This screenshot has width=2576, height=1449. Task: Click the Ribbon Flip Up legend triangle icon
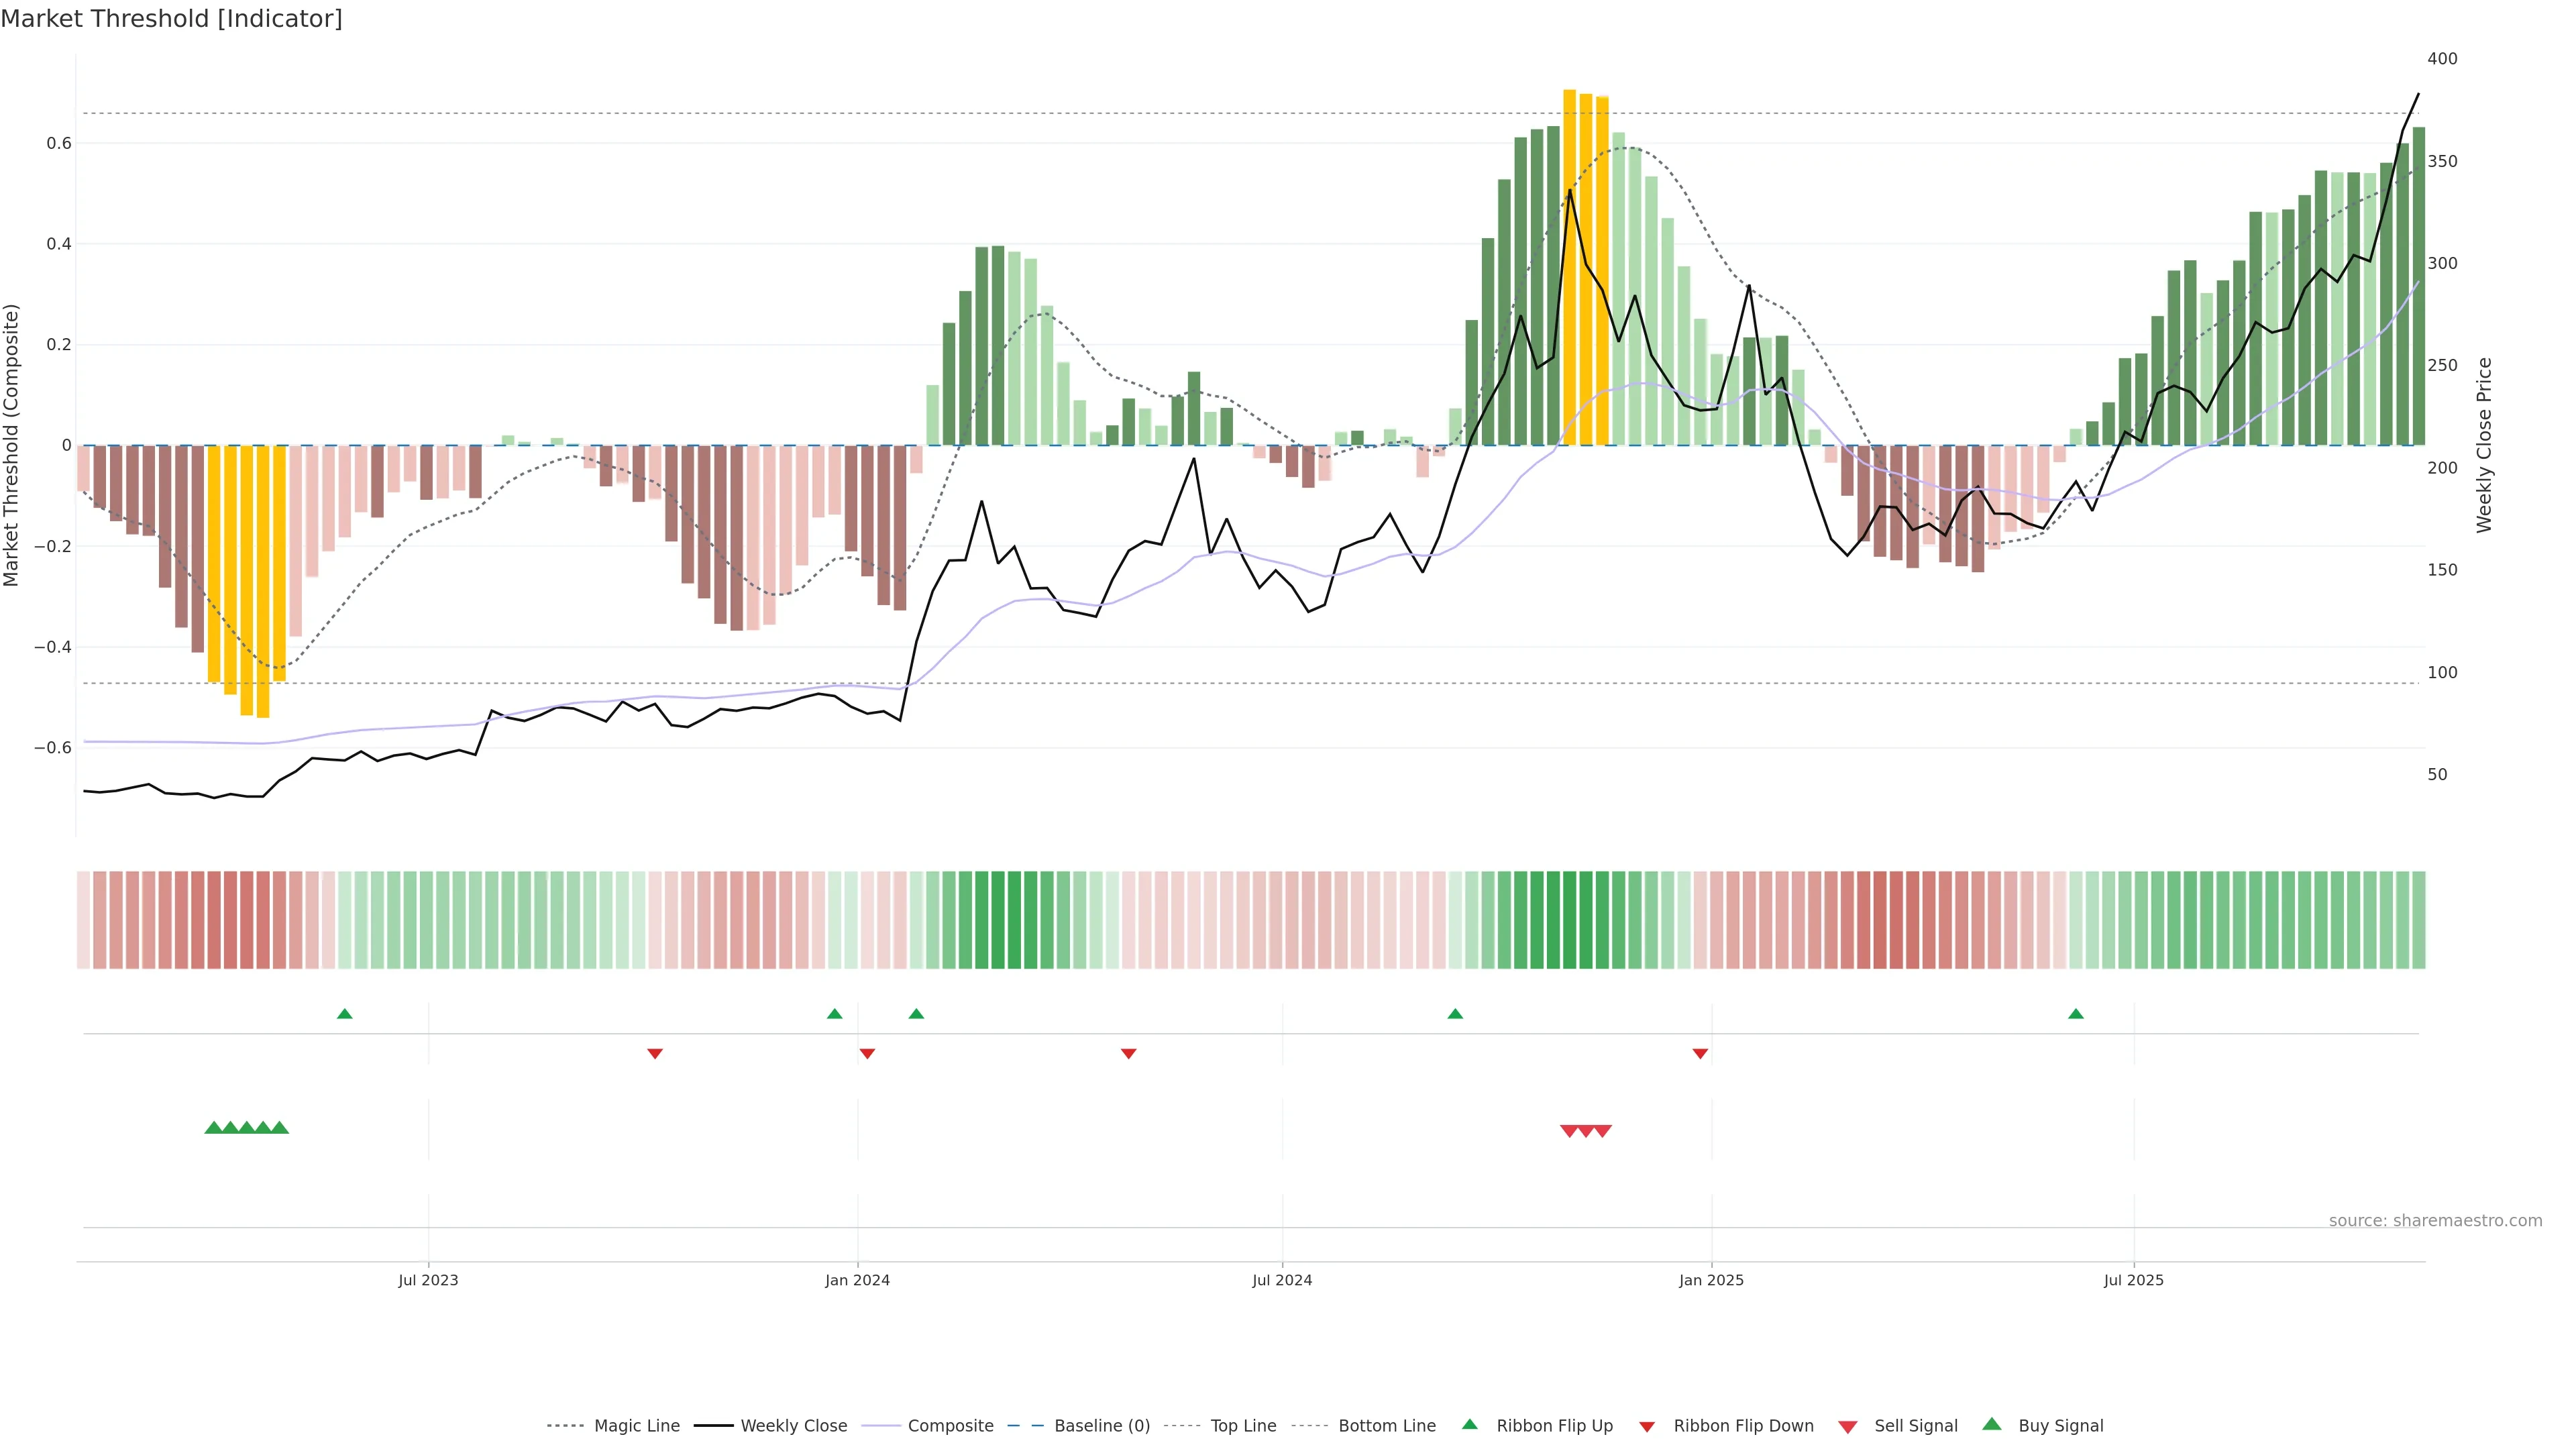[x=1469, y=1424]
